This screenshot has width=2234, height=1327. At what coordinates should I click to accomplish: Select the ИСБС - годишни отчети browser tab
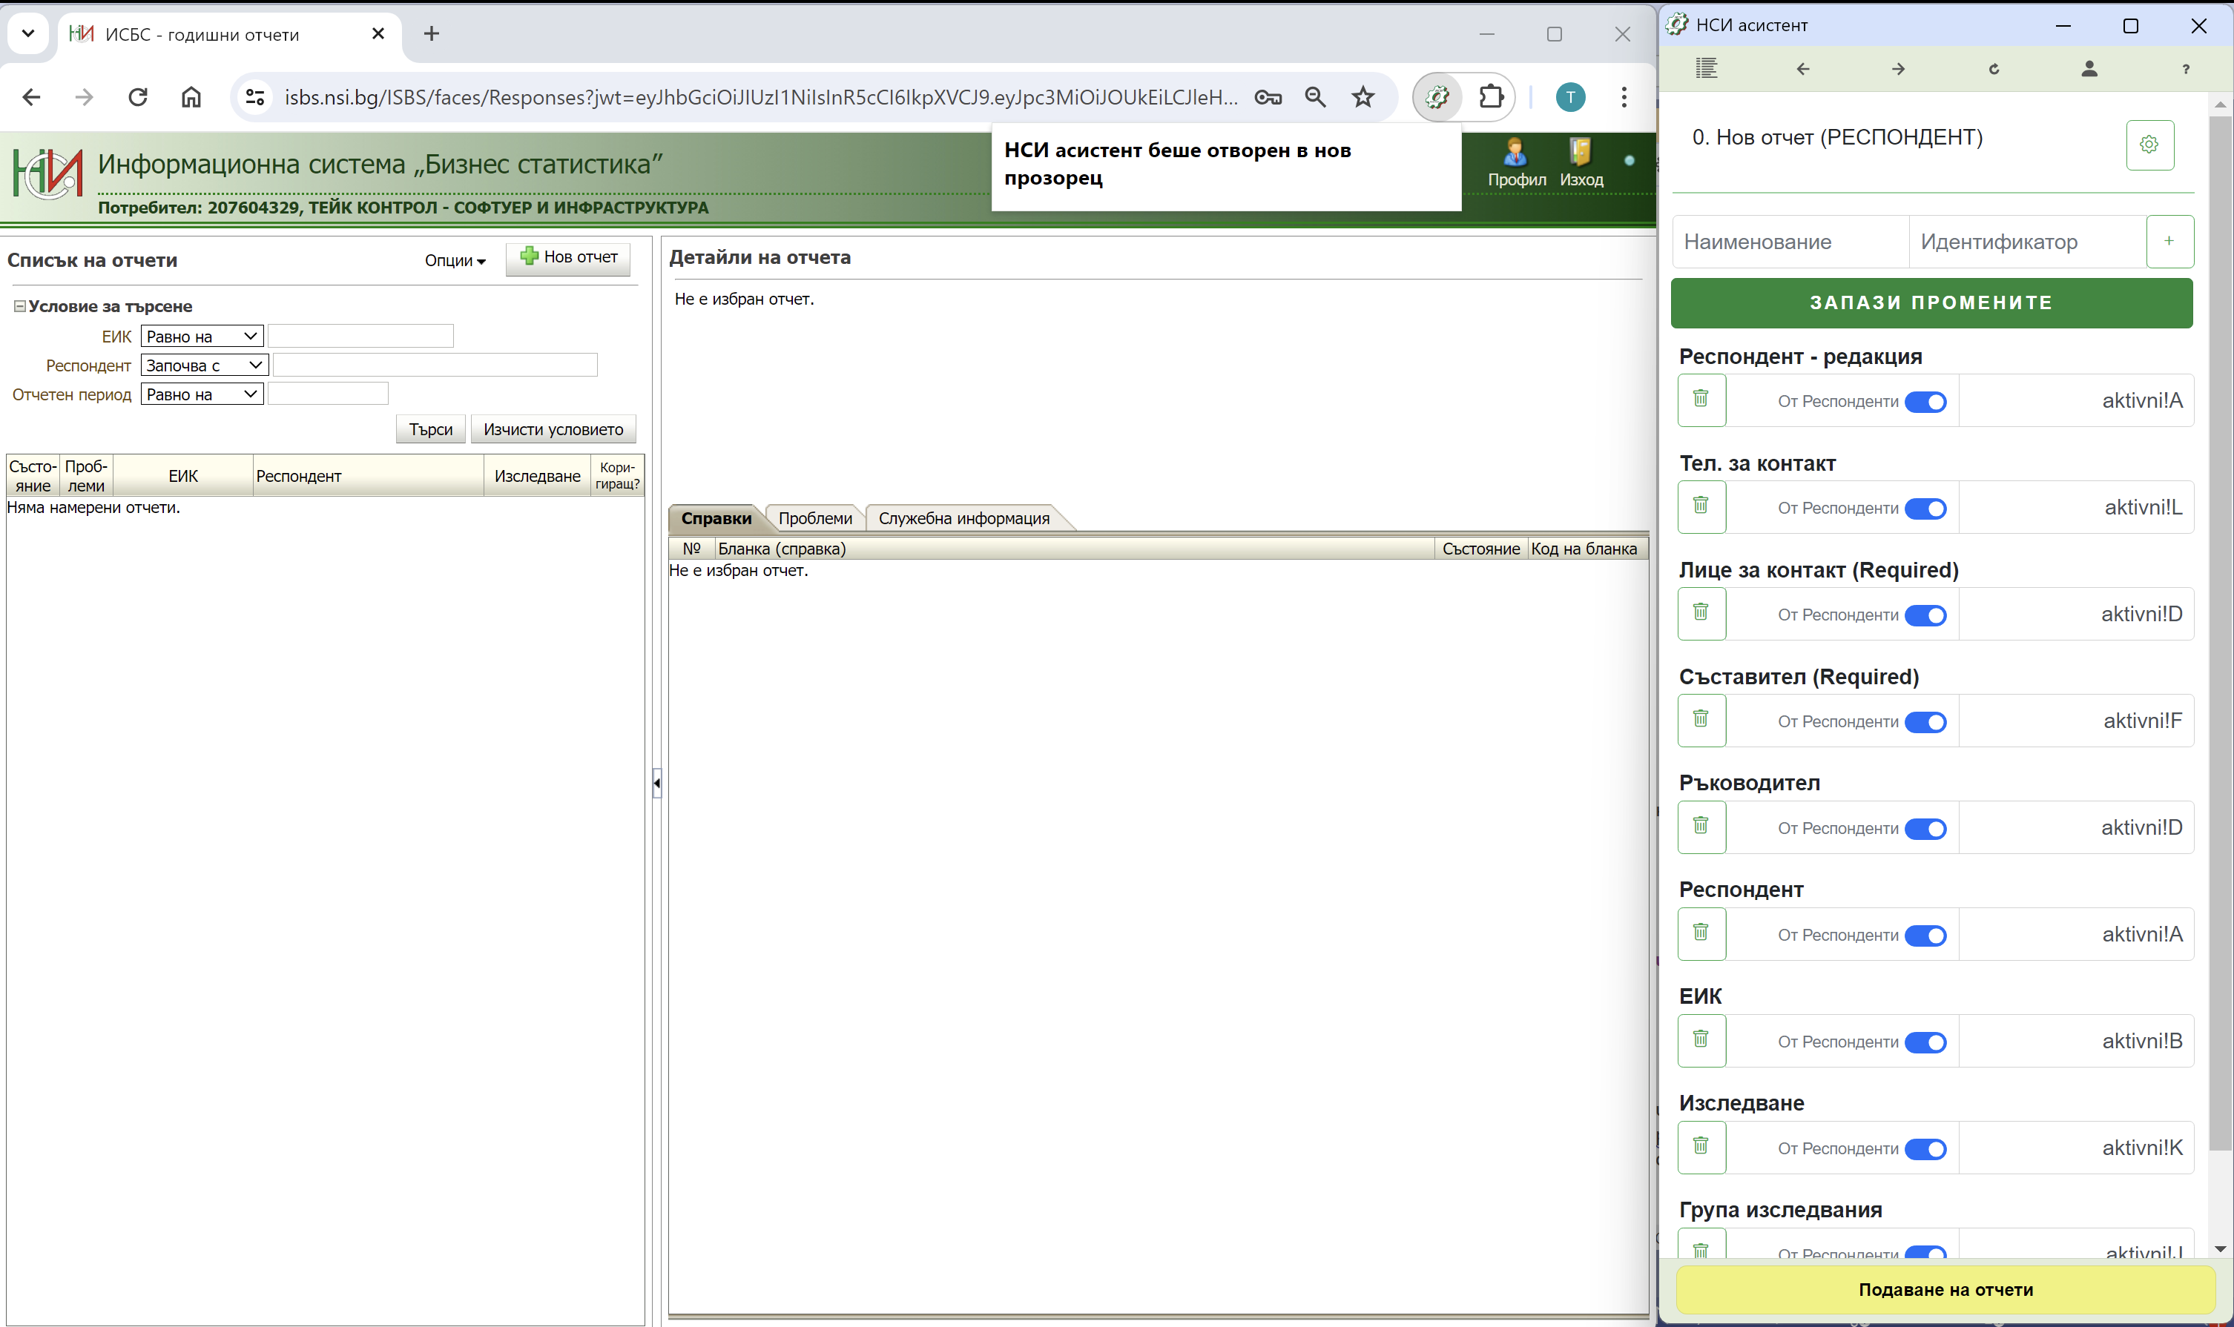tap(228, 35)
